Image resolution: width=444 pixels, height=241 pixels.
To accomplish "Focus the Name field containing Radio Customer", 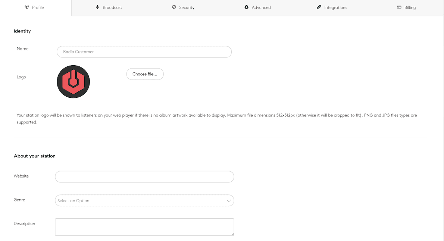I will [x=144, y=52].
